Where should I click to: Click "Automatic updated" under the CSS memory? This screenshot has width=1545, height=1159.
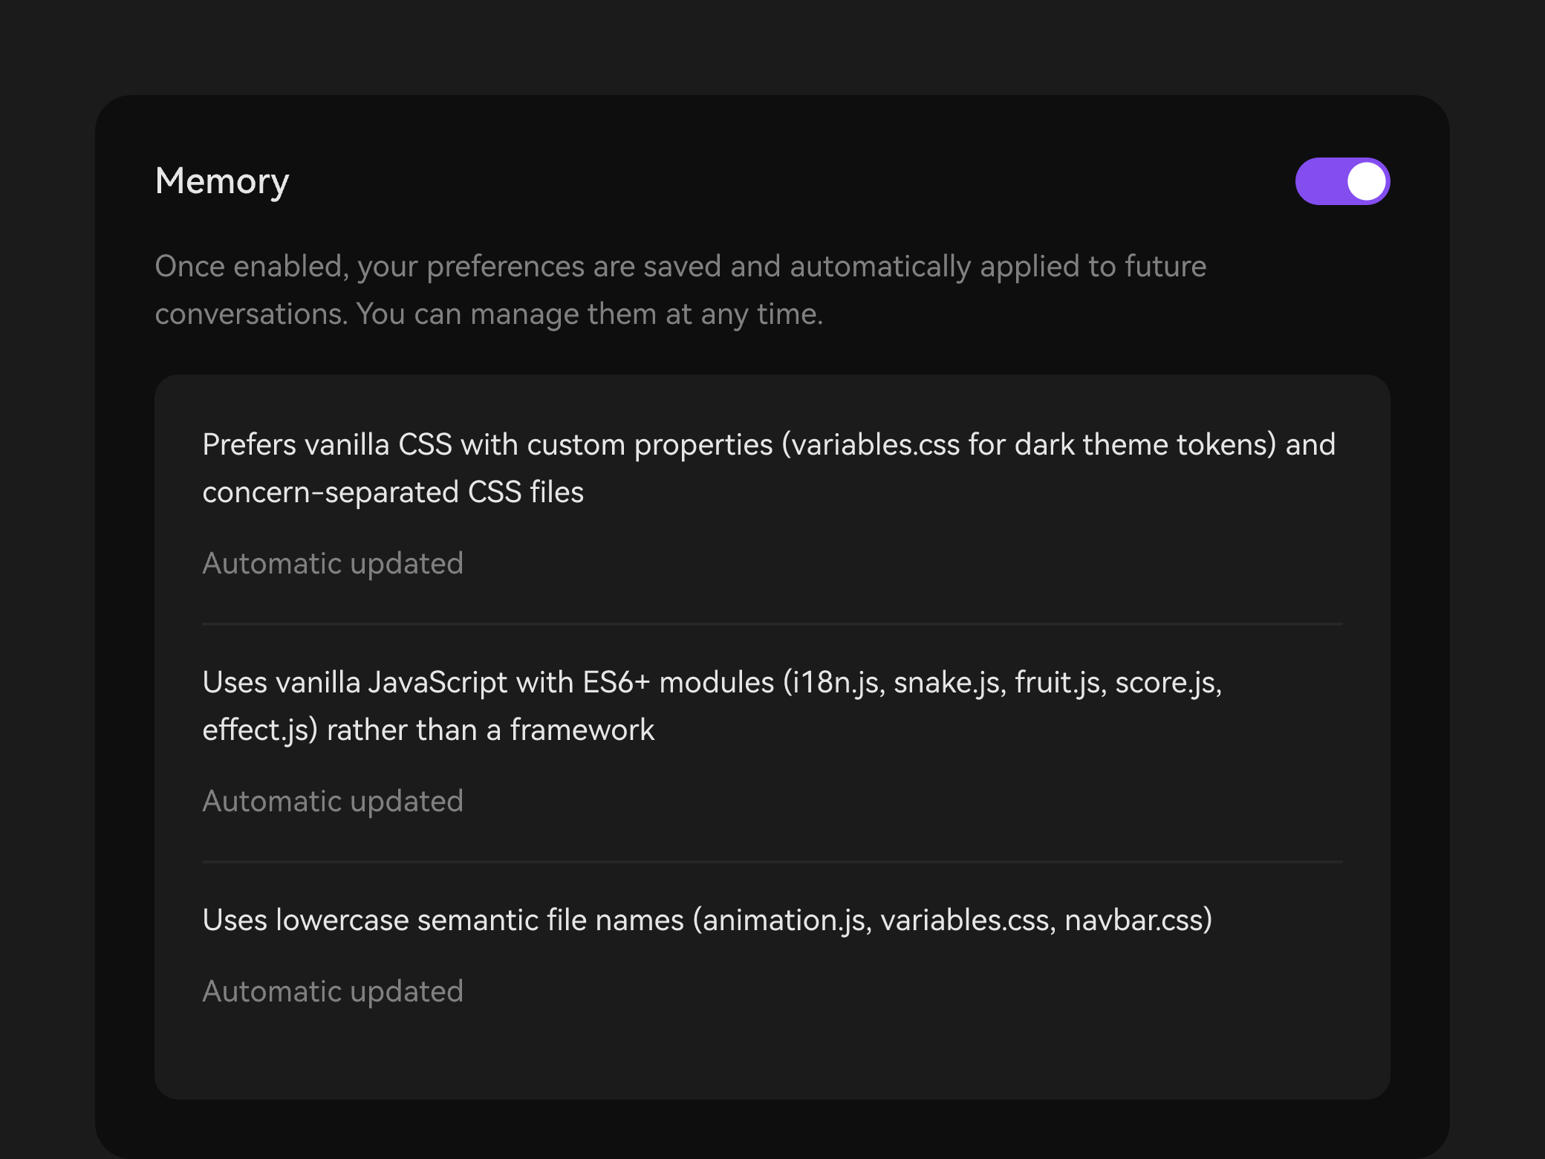(x=333, y=563)
